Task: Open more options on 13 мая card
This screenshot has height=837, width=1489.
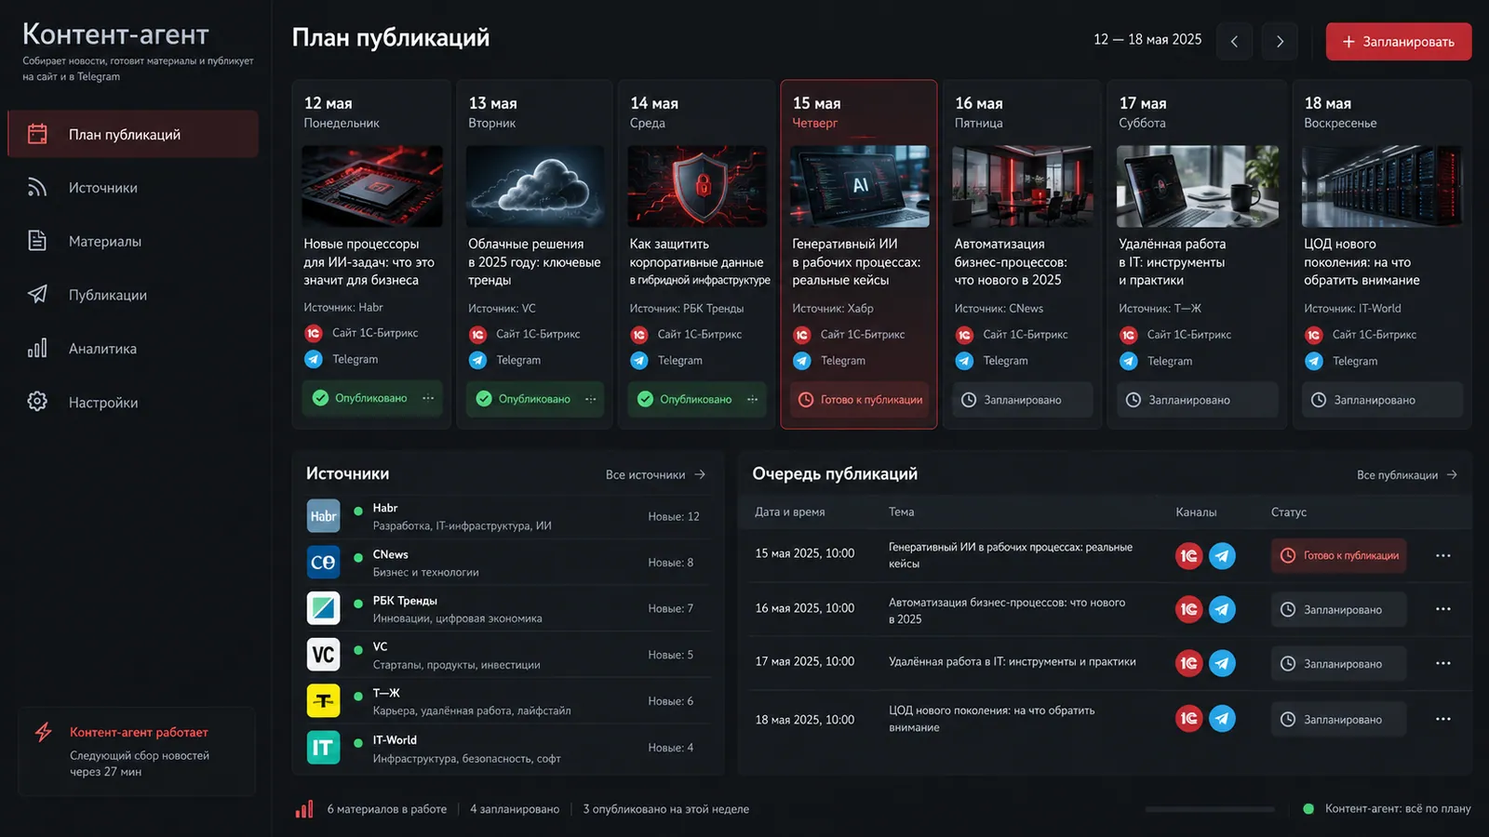Action: (x=591, y=399)
